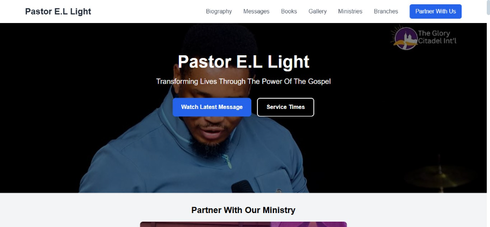
Task: Open the Biography page from navigation
Action: coord(219,11)
